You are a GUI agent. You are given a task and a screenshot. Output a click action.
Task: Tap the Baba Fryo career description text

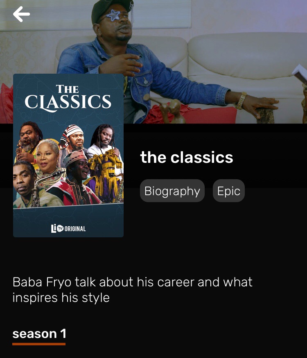tap(133, 290)
